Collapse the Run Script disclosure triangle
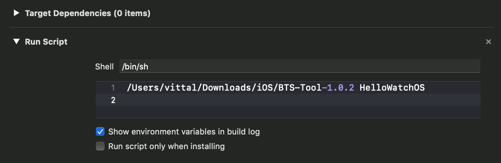501x163 pixels. tap(16, 42)
